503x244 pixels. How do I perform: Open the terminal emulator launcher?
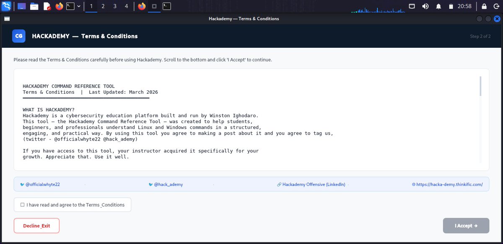71,6
